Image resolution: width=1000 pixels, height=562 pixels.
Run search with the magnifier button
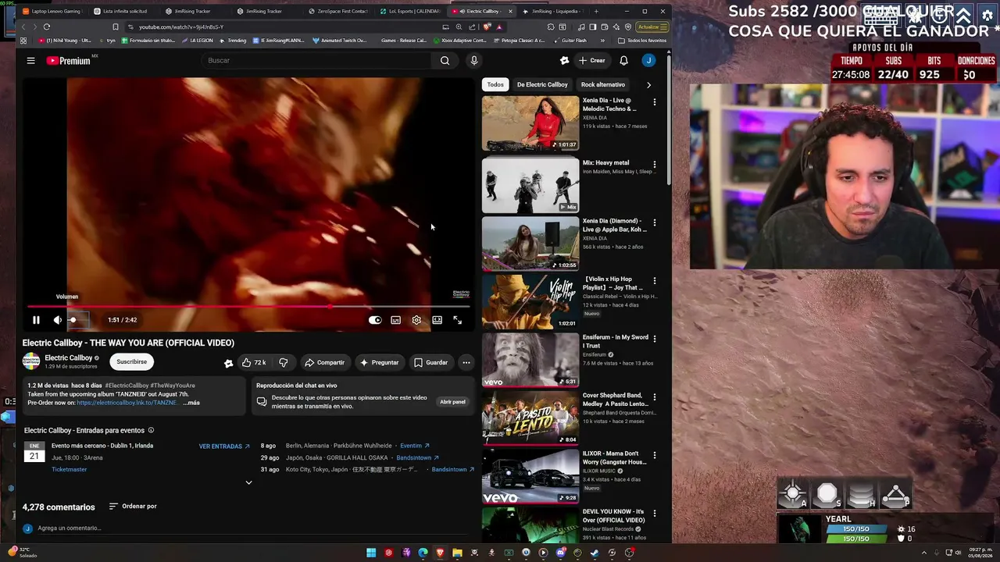click(x=445, y=60)
